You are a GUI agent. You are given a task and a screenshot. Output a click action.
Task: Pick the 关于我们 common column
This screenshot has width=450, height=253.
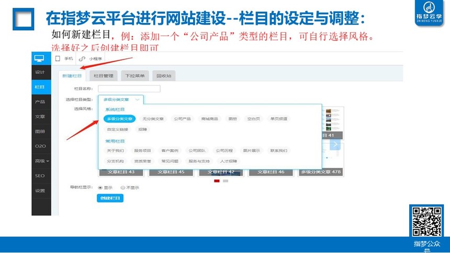click(115, 151)
